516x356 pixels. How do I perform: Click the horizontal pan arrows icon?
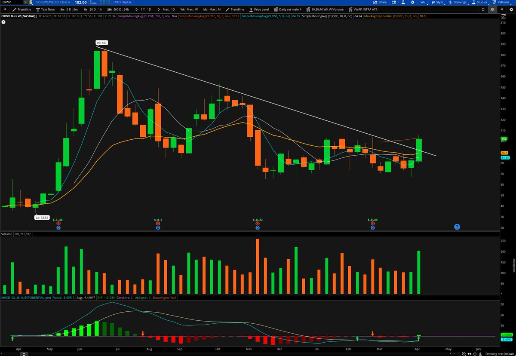[470, 353]
